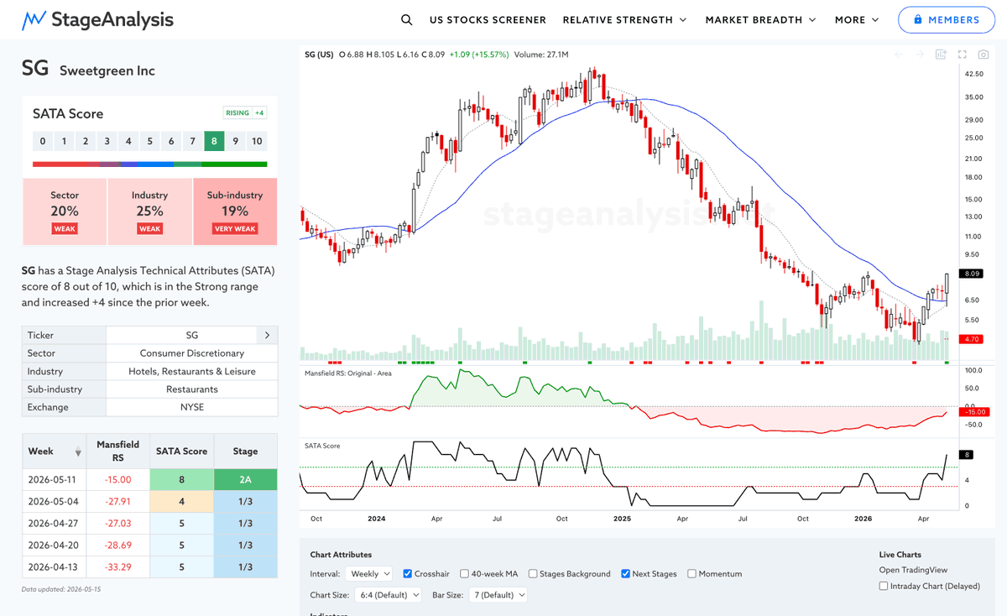
Task: Click the Stage column header
Action: [x=246, y=452]
